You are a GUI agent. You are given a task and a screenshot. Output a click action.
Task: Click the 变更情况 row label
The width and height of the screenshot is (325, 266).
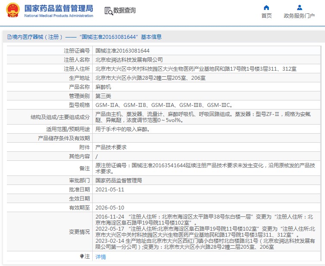point(79,232)
